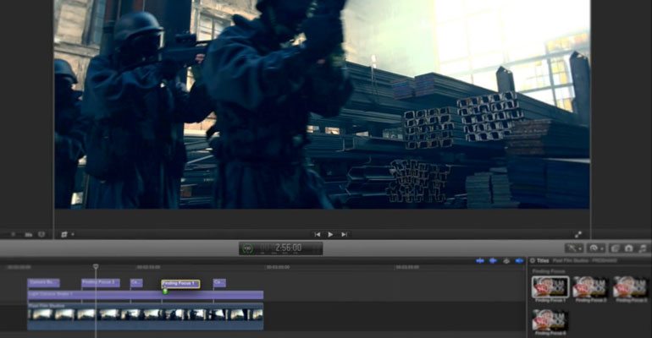This screenshot has height=338, width=652.
Task: Play the video in the viewer
Action: tap(330, 234)
